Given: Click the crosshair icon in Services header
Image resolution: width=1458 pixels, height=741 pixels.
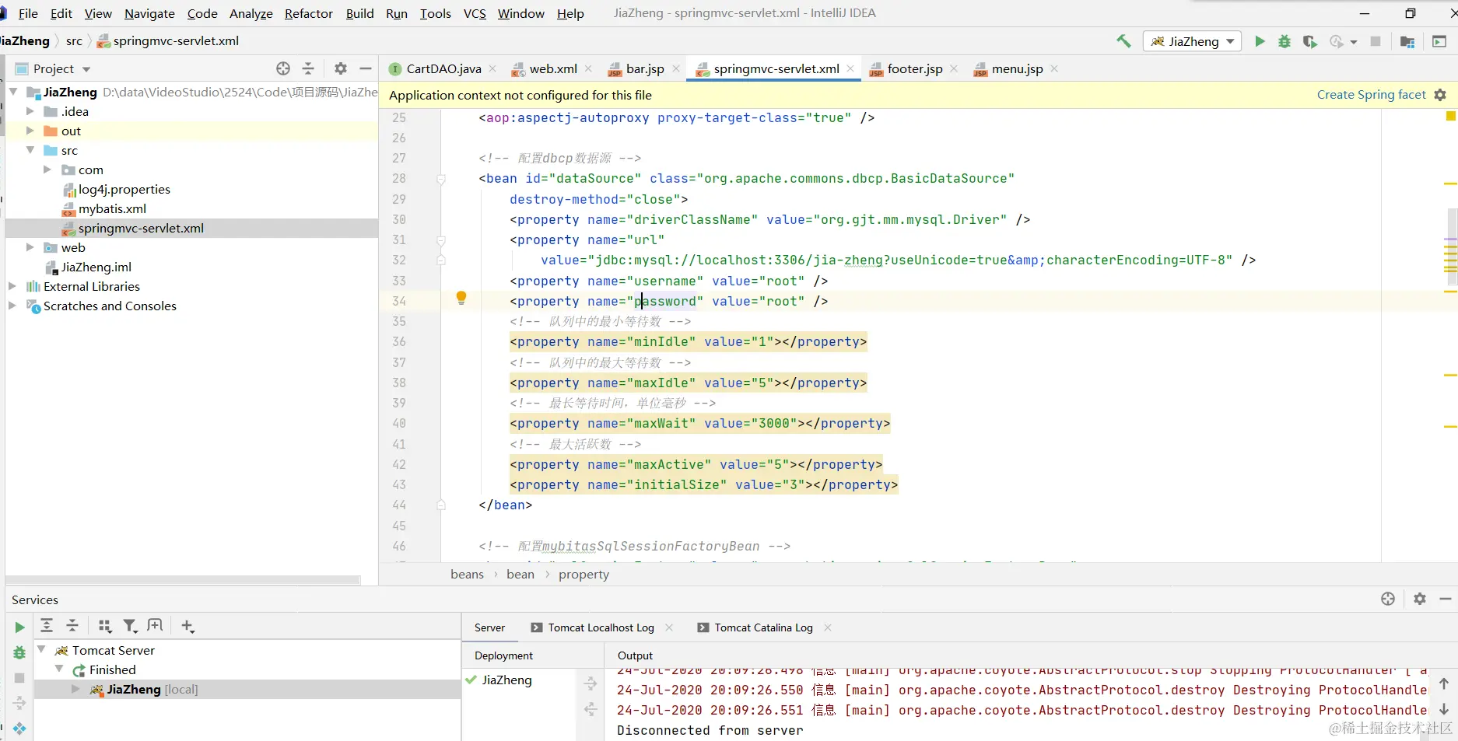Looking at the screenshot, I should pos(1388,599).
